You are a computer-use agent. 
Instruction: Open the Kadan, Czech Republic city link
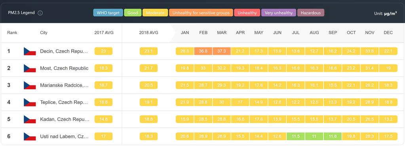(x=65, y=119)
